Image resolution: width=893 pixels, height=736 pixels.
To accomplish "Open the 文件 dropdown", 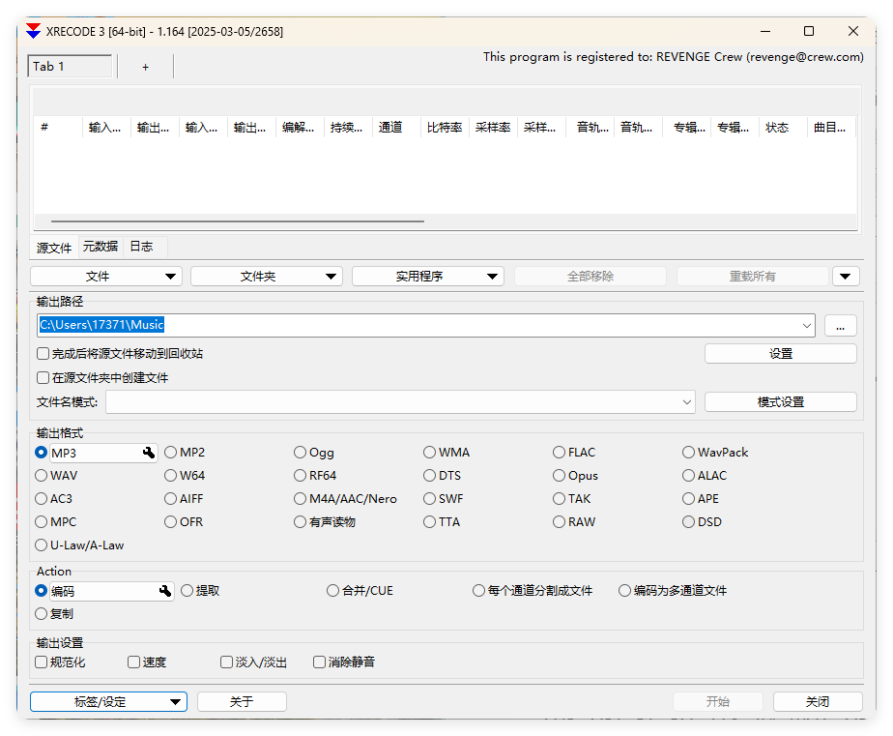I will (106, 276).
